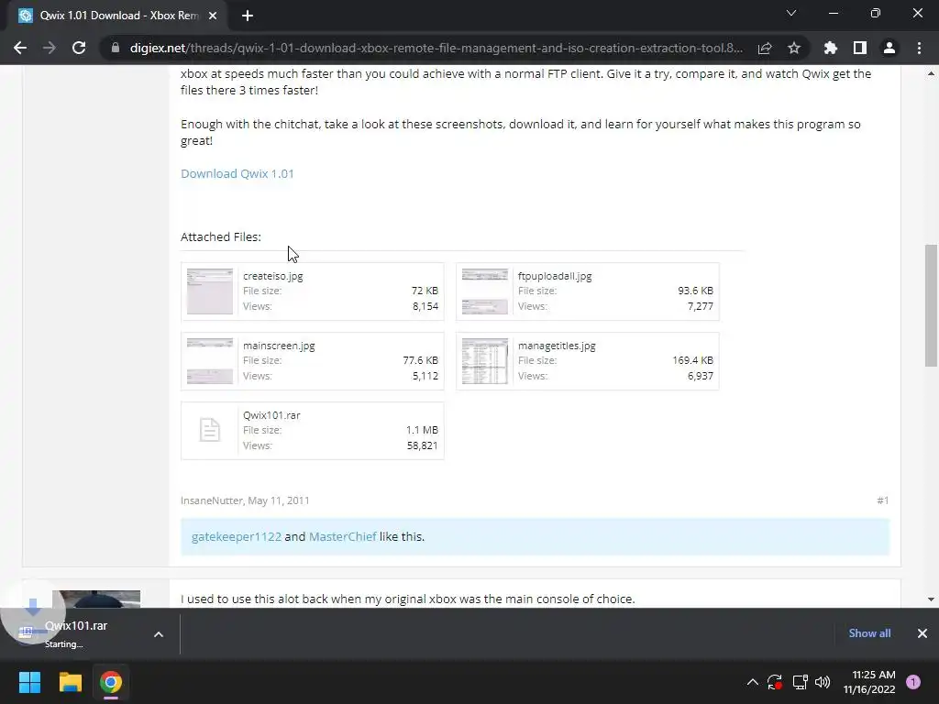Click Show all downloads
This screenshot has width=939, height=704.
tap(869, 633)
